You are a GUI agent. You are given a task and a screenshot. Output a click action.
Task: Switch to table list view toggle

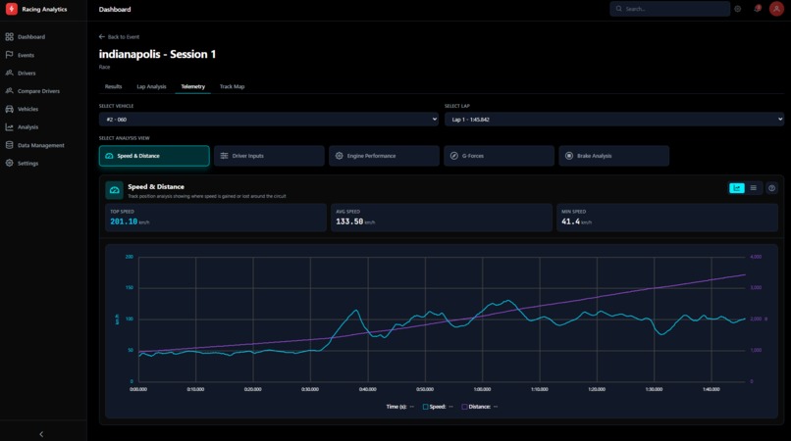pos(753,188)
